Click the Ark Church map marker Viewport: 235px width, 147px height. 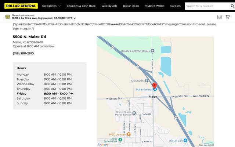click(x=146, y=81)
